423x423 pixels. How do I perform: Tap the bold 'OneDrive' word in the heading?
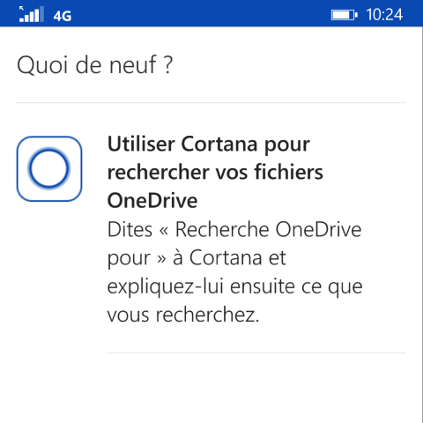(x=152, y=201)
